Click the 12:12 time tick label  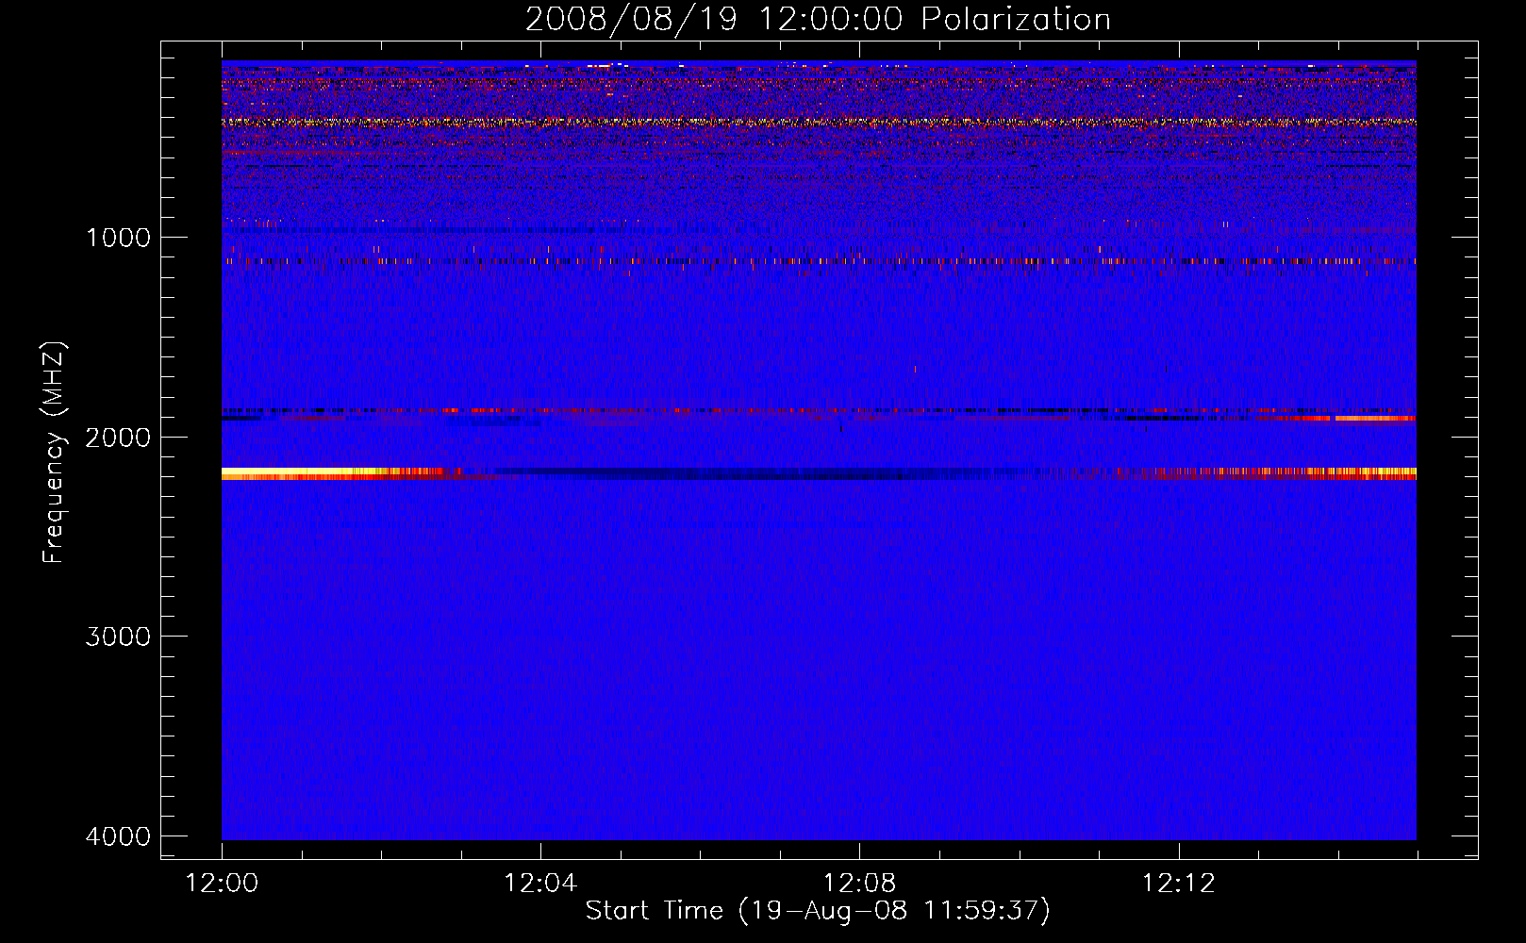[x=1179, y=884]
